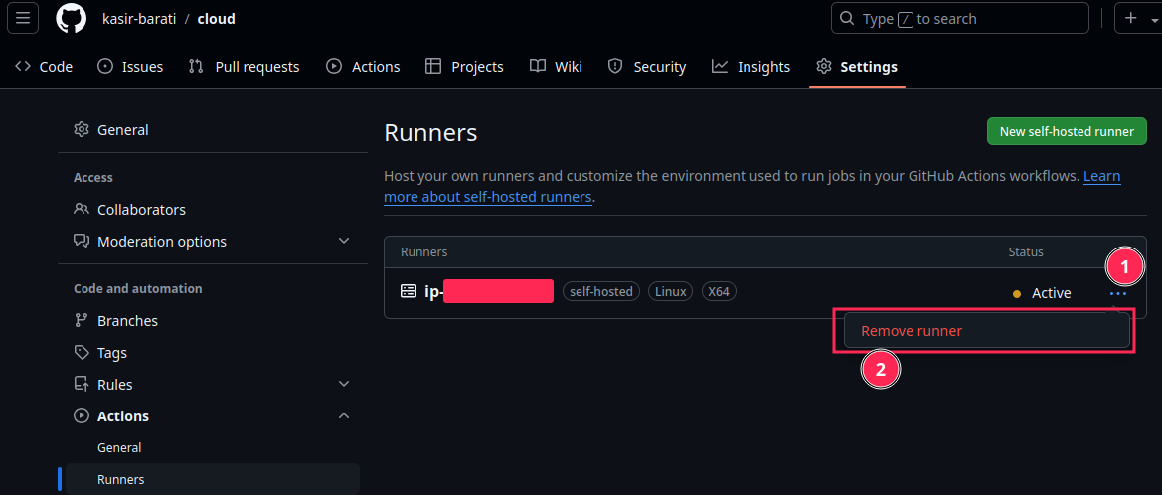Viewport: 1162px width, 495px height.
Task: Open the kasir-barati owner profile link
Action: click(x=138, y=19)
